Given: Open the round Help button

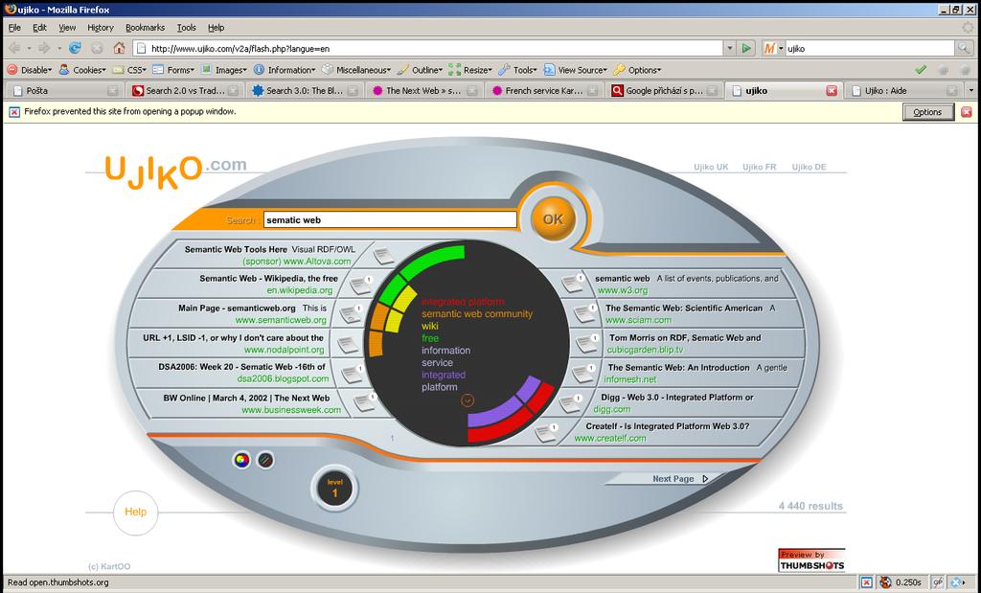Looking at the screenshot, I should pyautogui.click(x=135, y=513).
